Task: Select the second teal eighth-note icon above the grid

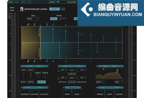Action: coord(53,24)
